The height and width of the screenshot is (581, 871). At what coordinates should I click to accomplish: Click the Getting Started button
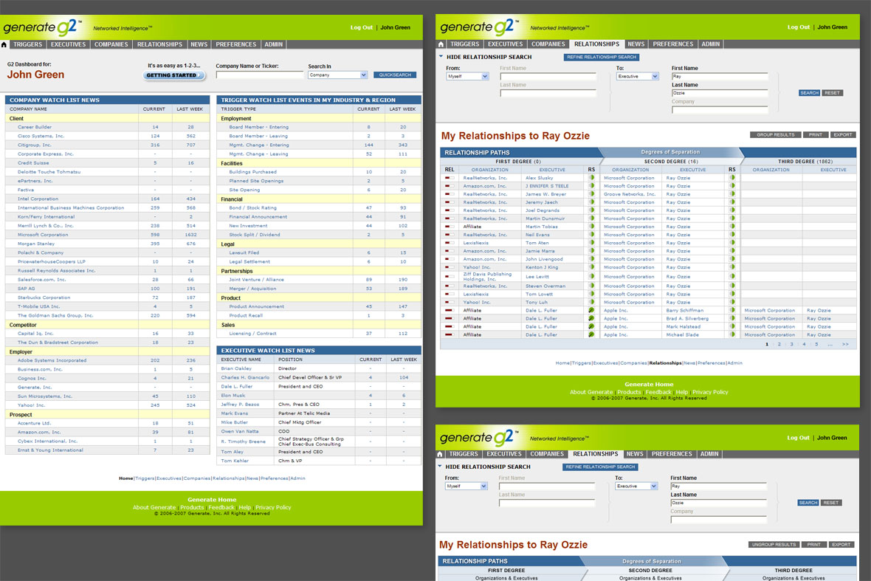[174, 75]
